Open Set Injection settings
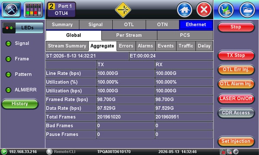 (x=236, y=141)
